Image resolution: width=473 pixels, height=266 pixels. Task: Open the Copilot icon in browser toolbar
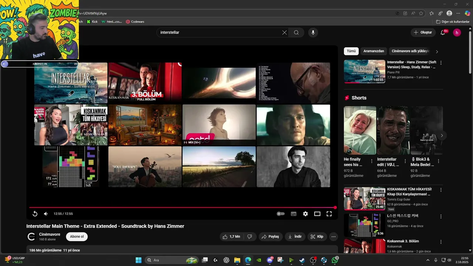(x=467, y=13)
